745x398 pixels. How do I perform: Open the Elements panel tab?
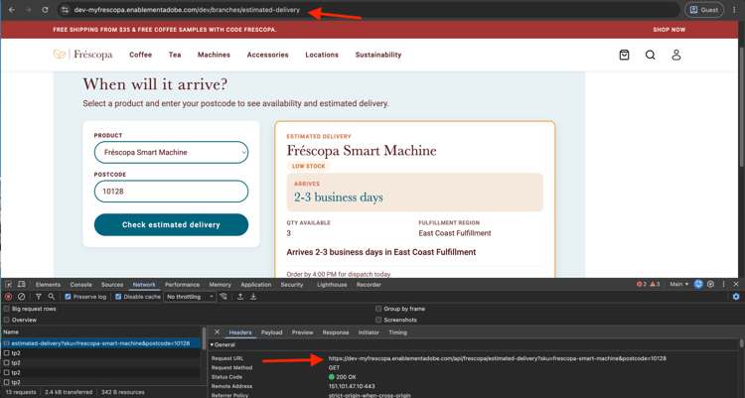point(48,285)
